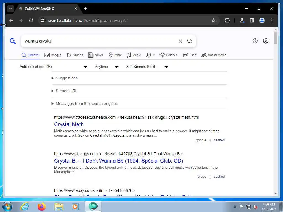
Task: Click the back navigation arrow
Action: (11, 20)
